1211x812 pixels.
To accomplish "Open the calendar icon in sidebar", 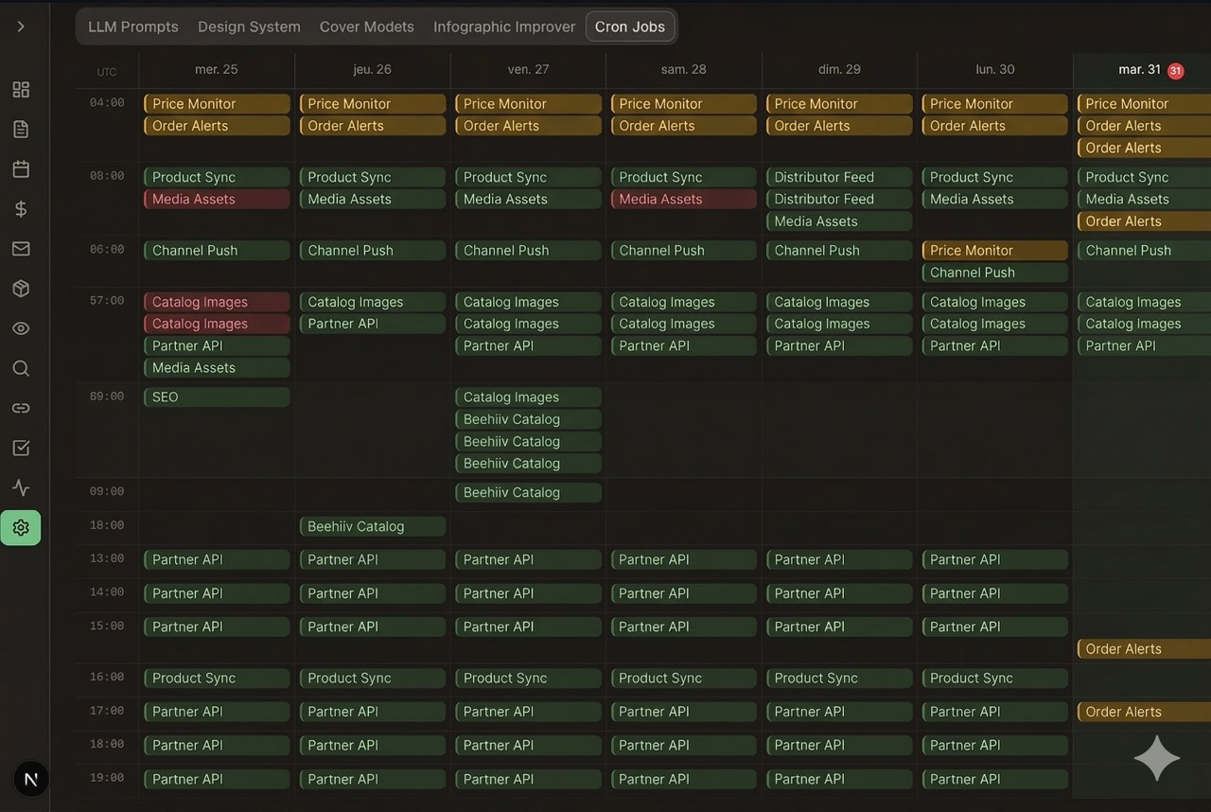I will pyautogui.click(x=21, y=169).
